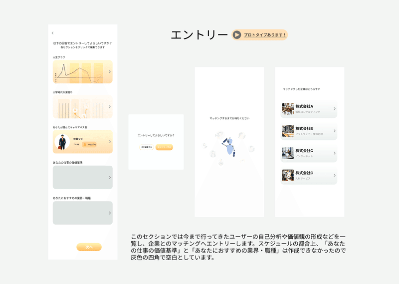Open gray card under あなたの仕事の価値基準
Screen dimensions: 399x284
point(83,177)
